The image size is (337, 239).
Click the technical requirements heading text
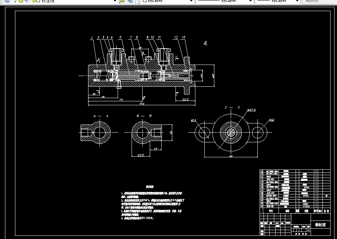point(150,187)
